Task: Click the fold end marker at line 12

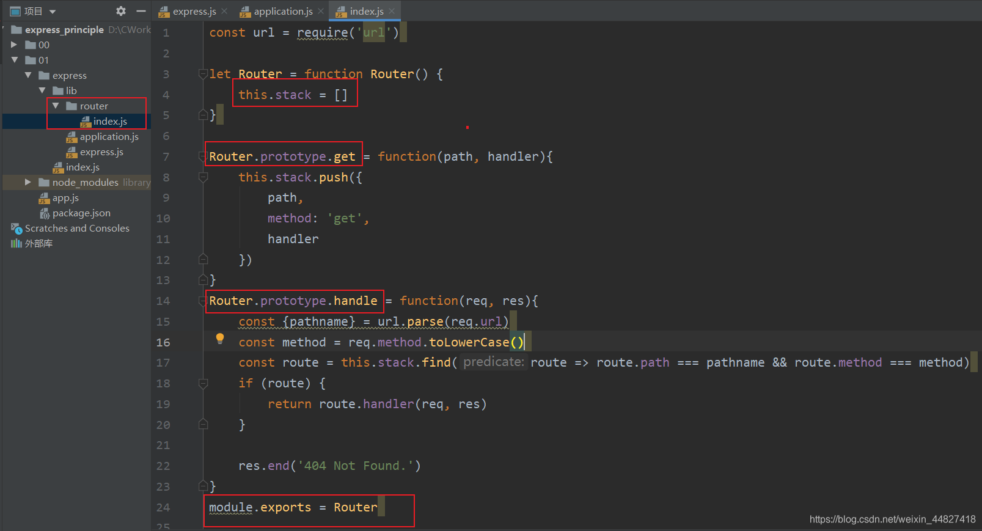Action: click(x=203, y=260)
